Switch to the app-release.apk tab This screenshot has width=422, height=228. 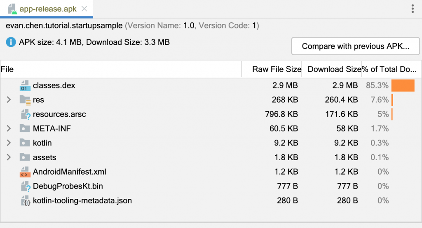[x=48, y=9]
